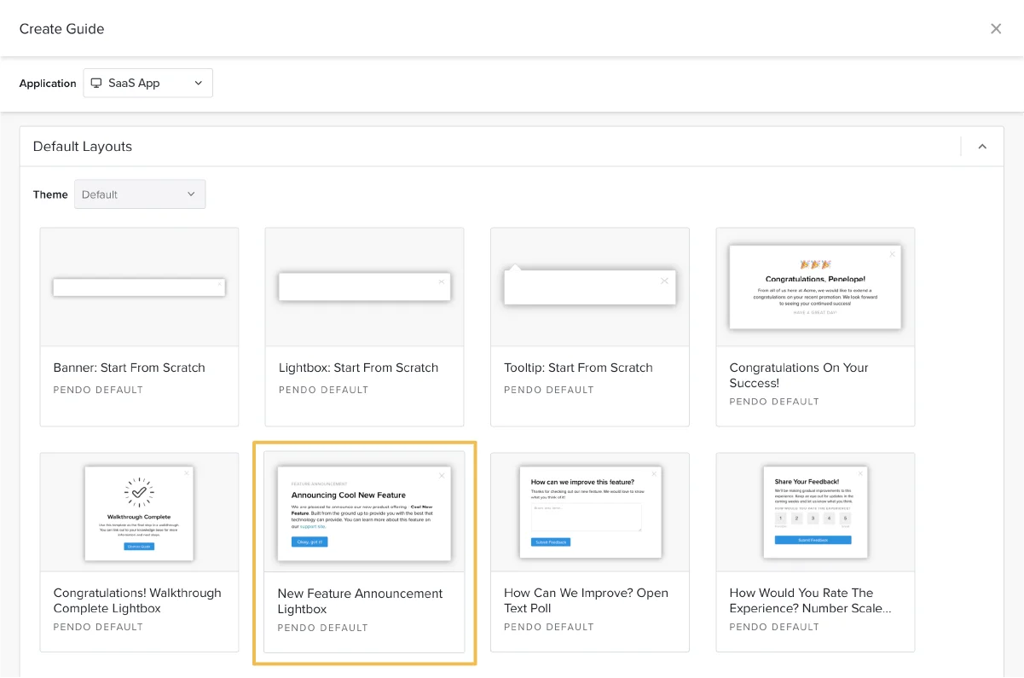Select Banner: Start From Scratch thumbnail
The height and width of the screenshot is (678, 1024).
point(139,287)
